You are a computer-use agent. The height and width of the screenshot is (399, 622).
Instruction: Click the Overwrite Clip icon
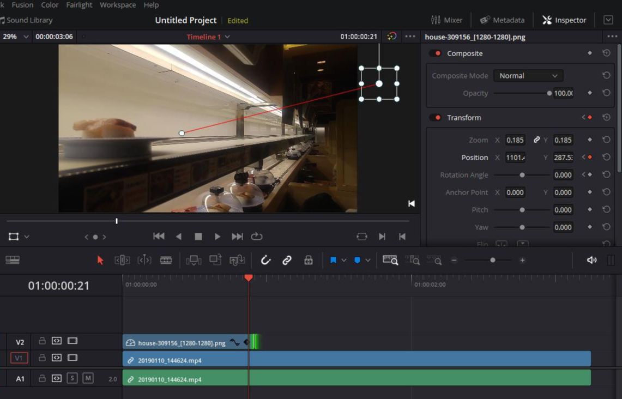click(x=215, y=260)
